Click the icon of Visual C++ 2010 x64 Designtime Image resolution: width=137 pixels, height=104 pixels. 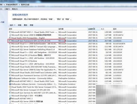click(10, 52)
